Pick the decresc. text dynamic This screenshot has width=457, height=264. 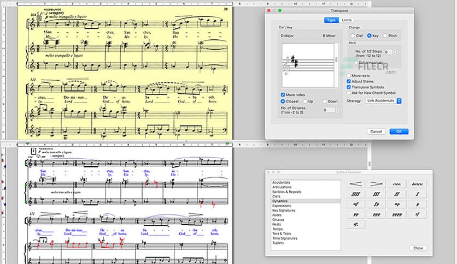coord(417,184)
